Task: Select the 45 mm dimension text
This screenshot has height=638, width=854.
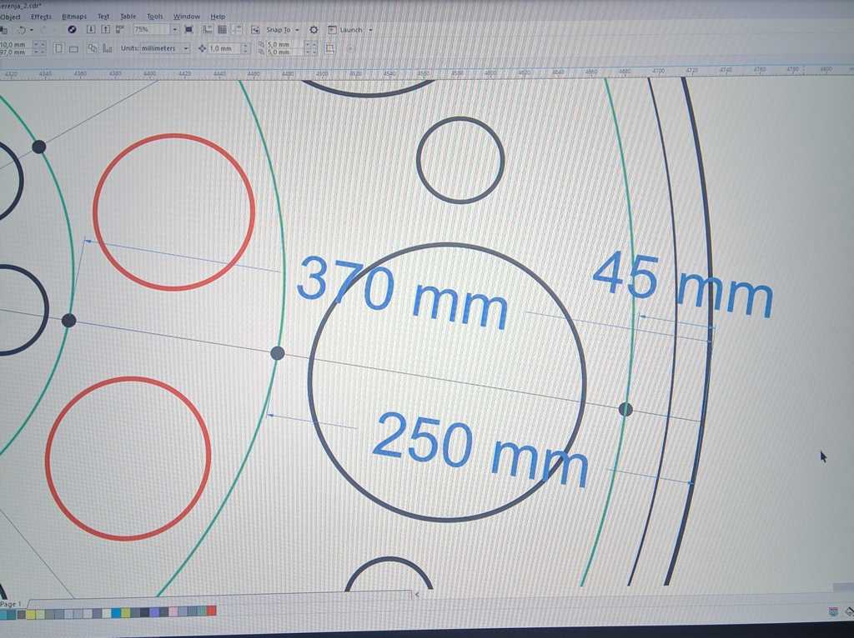Action: click(x=683, y=284)
